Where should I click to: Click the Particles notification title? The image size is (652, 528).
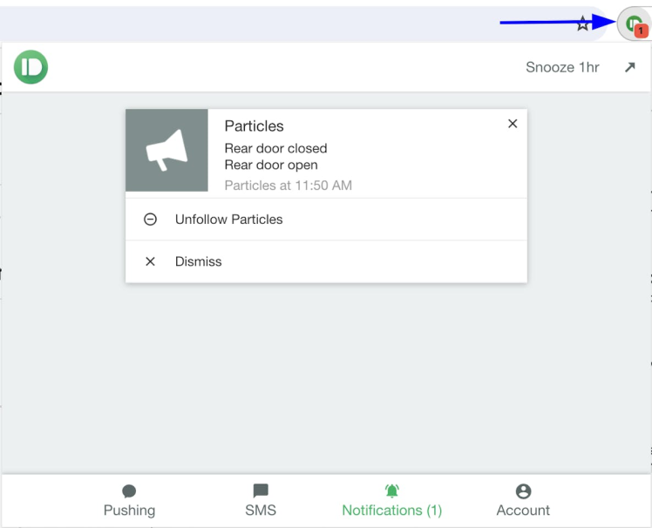tap(255, 126)
